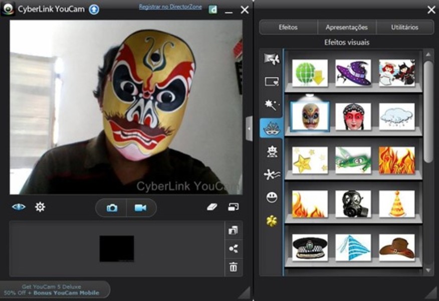Open settings gear icon
Viewport: 439px width, 301px height.
pos(40,207)
